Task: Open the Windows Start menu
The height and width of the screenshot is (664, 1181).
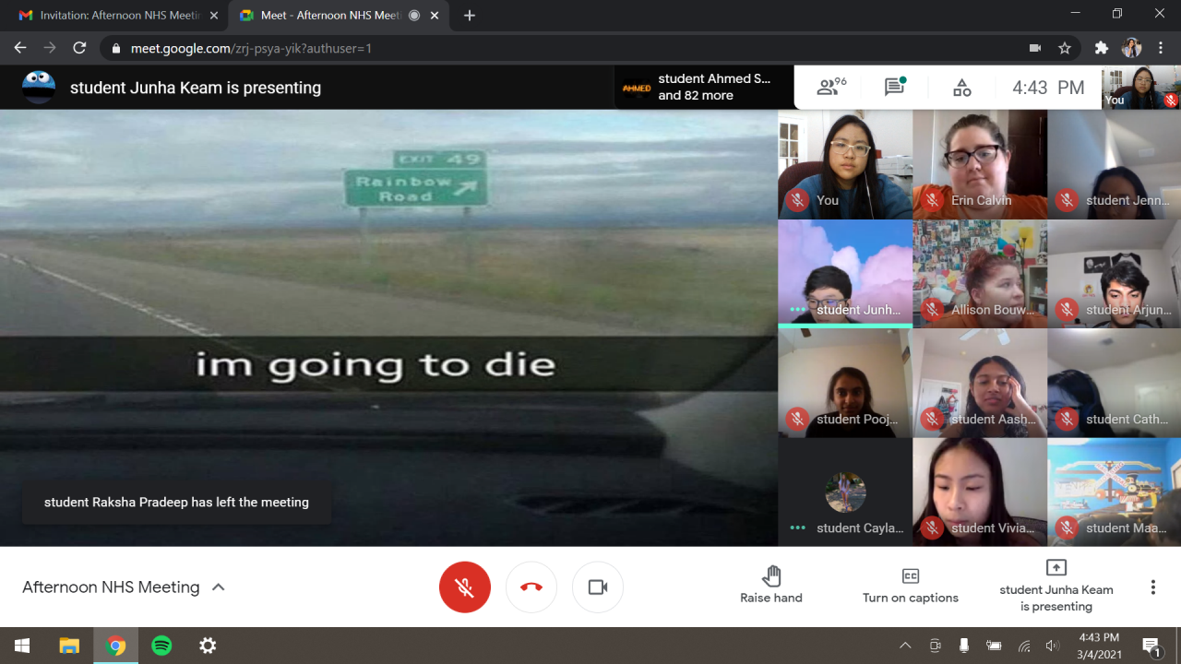Action: [x=22, y=646]
